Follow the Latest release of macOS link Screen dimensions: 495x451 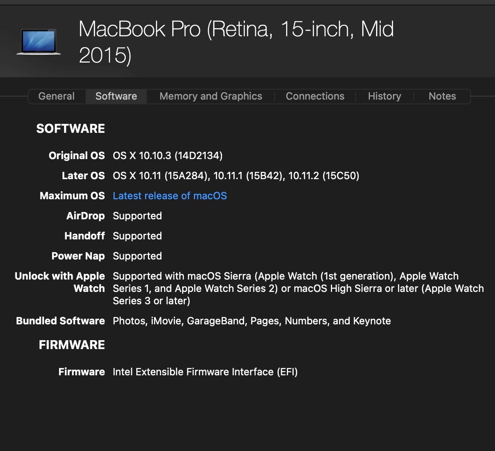click(170, 196)
